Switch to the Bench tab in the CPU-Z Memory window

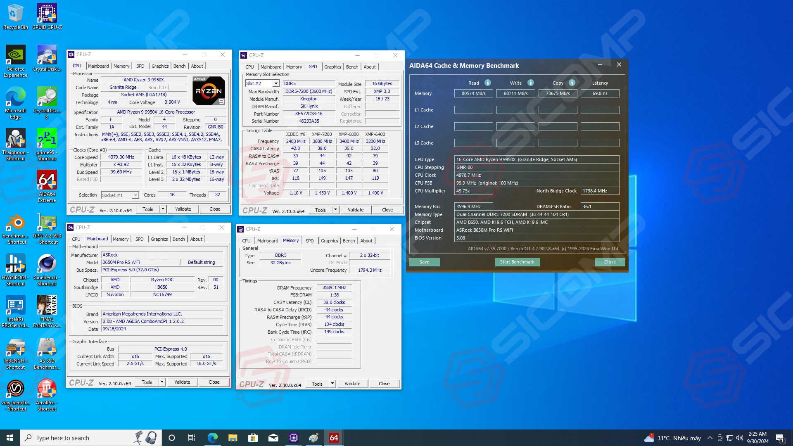[x=349, y=241]
